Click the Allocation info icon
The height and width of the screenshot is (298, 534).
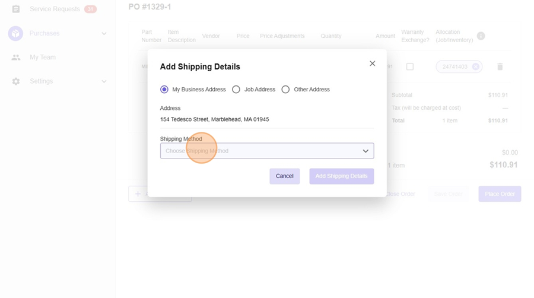[x=481, y=36]
